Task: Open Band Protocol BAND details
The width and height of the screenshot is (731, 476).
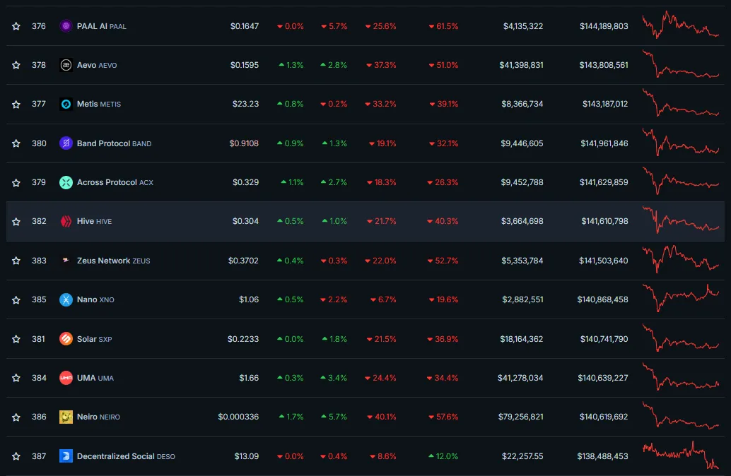Action: click(x=115, y=143)
